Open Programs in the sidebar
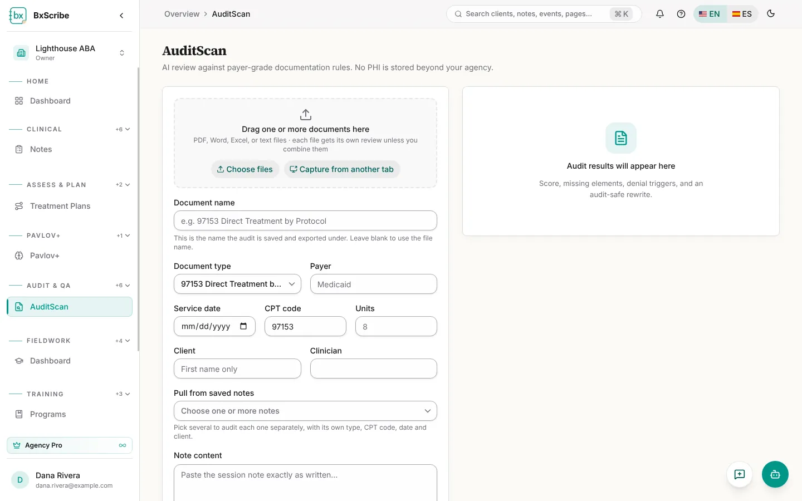Screen dimensions: 802x501 pos(70,414)
